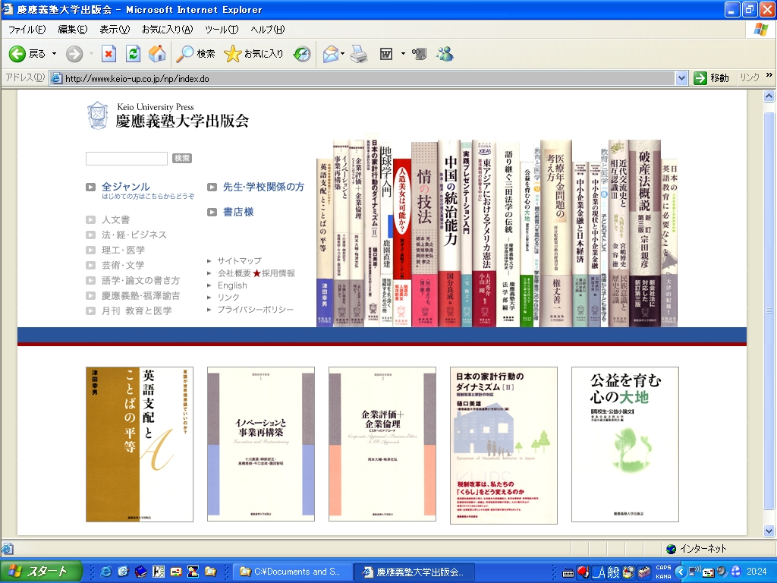The image size is (777, 583).
Task: Click the Refresh page icon
Action: [x=133, y=54]
